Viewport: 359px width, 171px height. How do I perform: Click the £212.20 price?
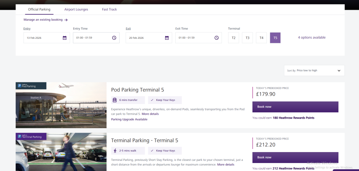(266, 145)
